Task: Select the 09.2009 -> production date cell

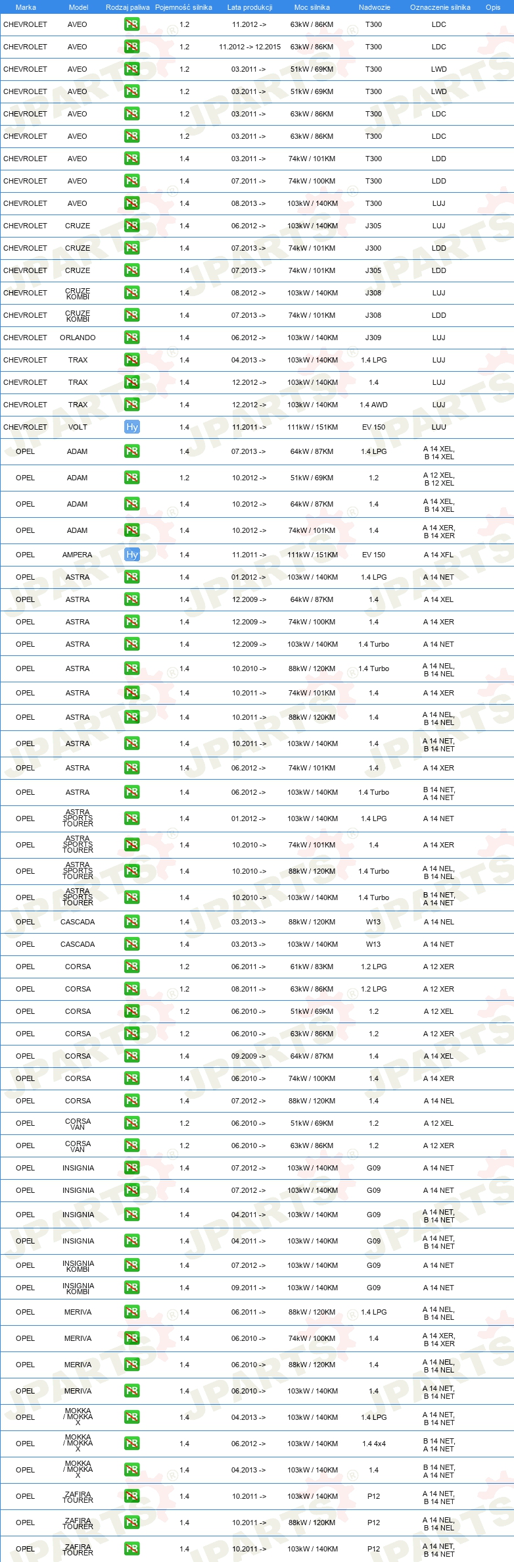Action: click(248, 1056)
